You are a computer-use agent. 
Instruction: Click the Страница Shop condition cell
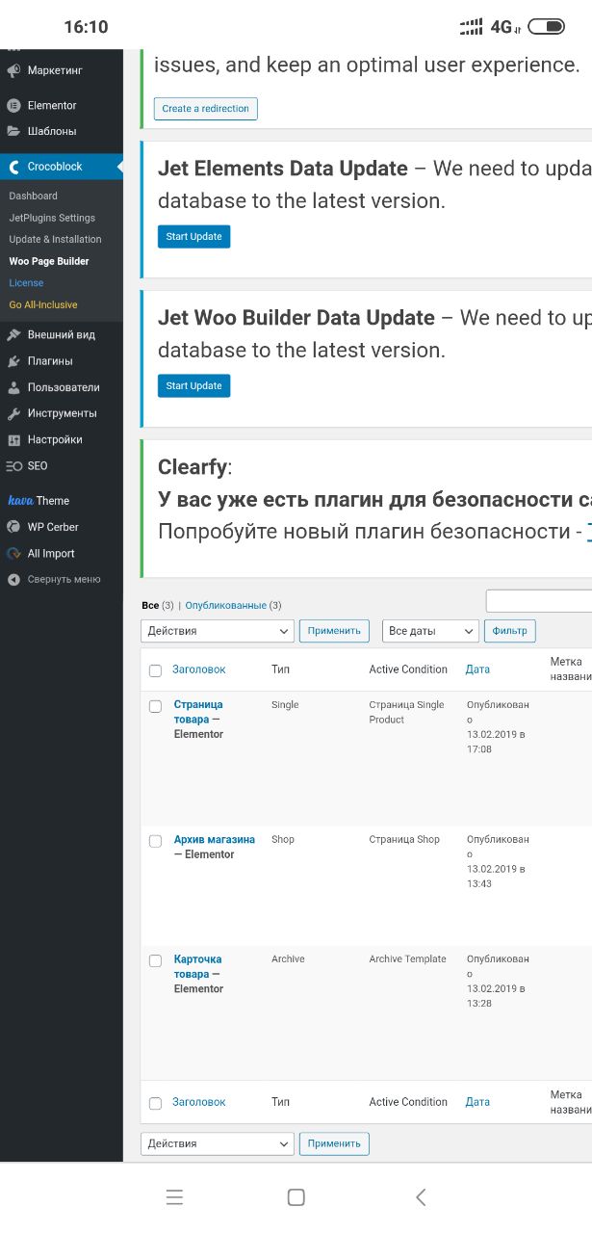(x=404, y=840)
